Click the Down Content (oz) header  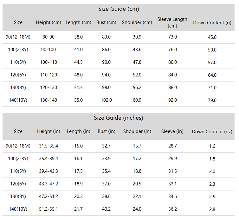pyautogui.click(x=212, y=131)
